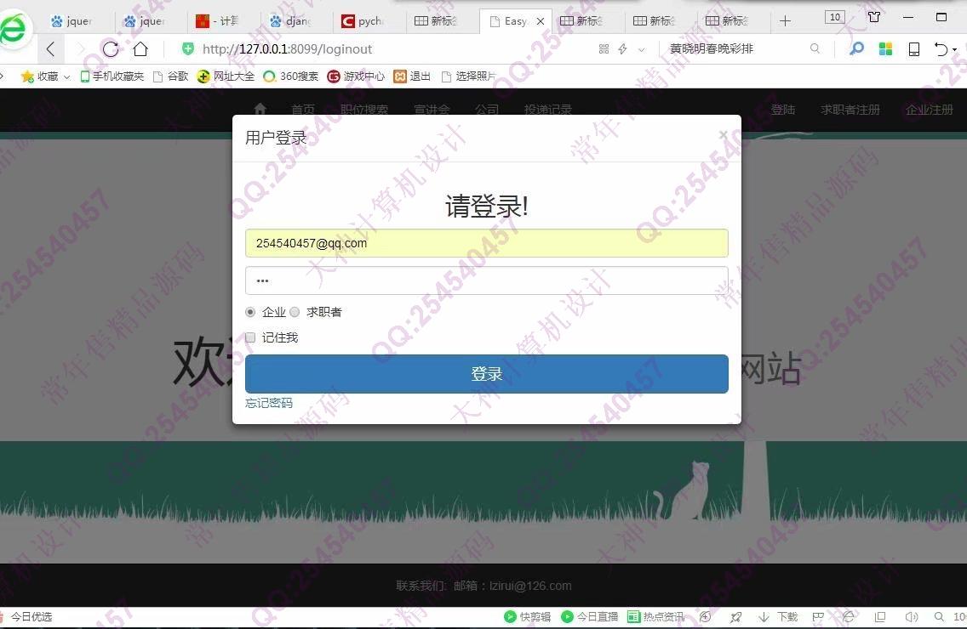Image resolution: width=967 pixels, height=629 pixels.
Task: Click the browser back arrow
Action: 51,49
